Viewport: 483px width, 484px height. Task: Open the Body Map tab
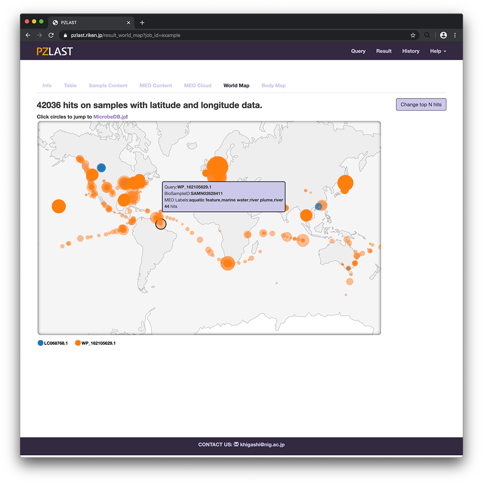274,86
